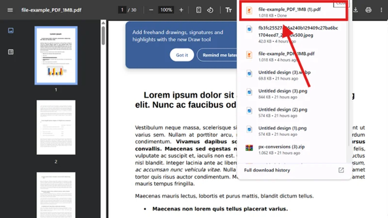Open Full download history
The width and height of the screenshot is (388, 218).
[267, 170]
